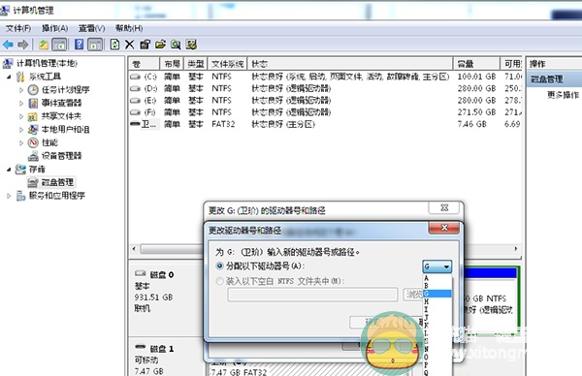The height and width of the screenshot is (376, 582).
Task: Select 装入以下空白 NTFS 文件夹中 radio button
Action: (x=220, y=281)
